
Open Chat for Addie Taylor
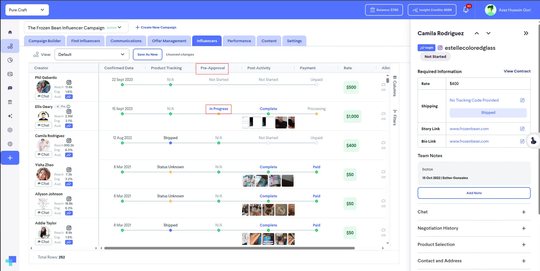[x=44, y=242]
